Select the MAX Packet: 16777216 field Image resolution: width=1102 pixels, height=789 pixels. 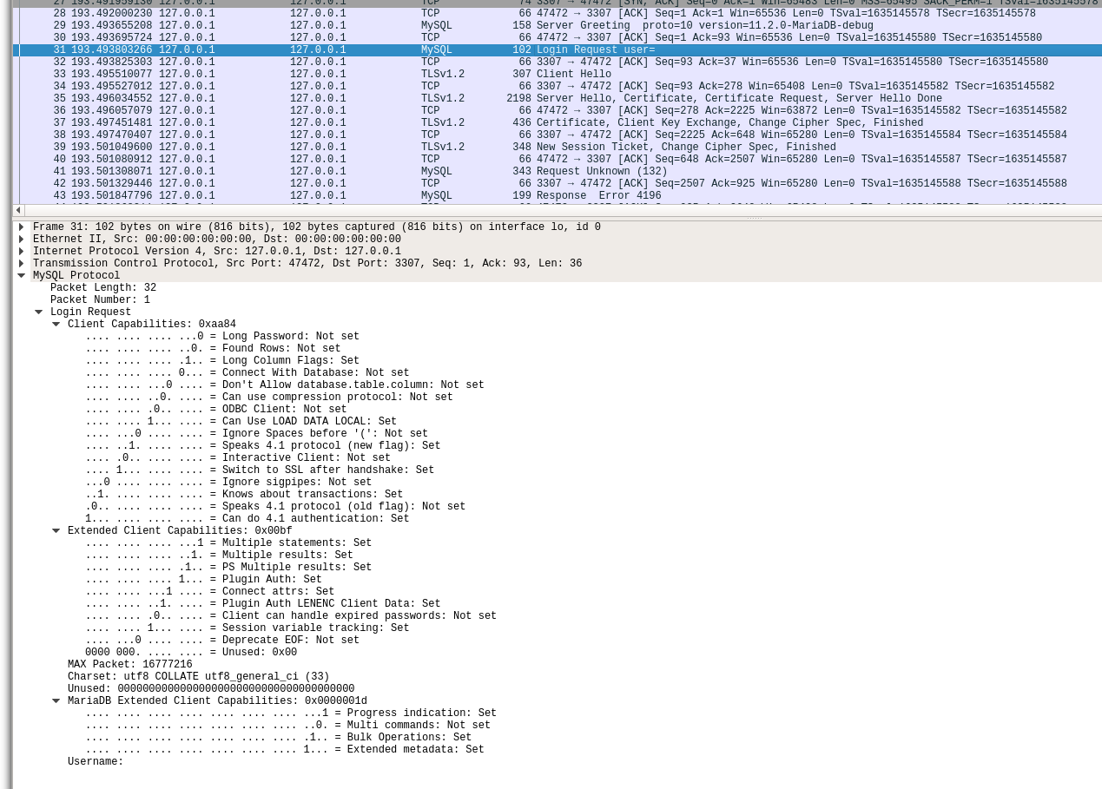point(130,665)
